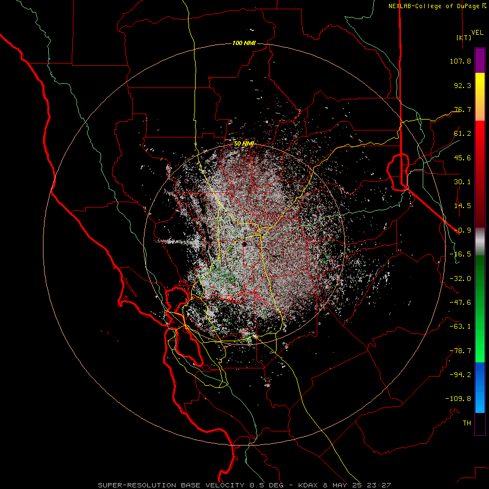Click the blue segment of the color bar

coord(480,387)
